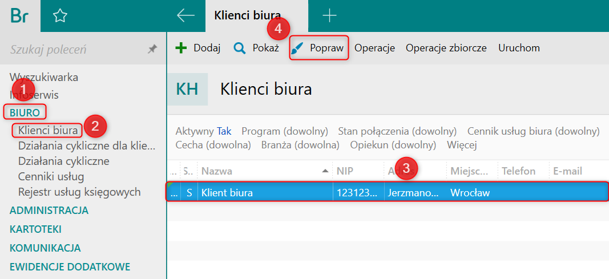
Task: Click the Nazwa sort arrow indicator
Action: coord(325,171)
